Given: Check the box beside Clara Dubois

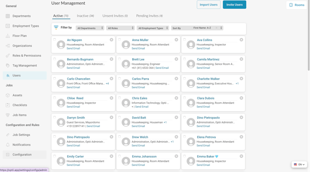Looking at the screenshot, I should 185,98.
